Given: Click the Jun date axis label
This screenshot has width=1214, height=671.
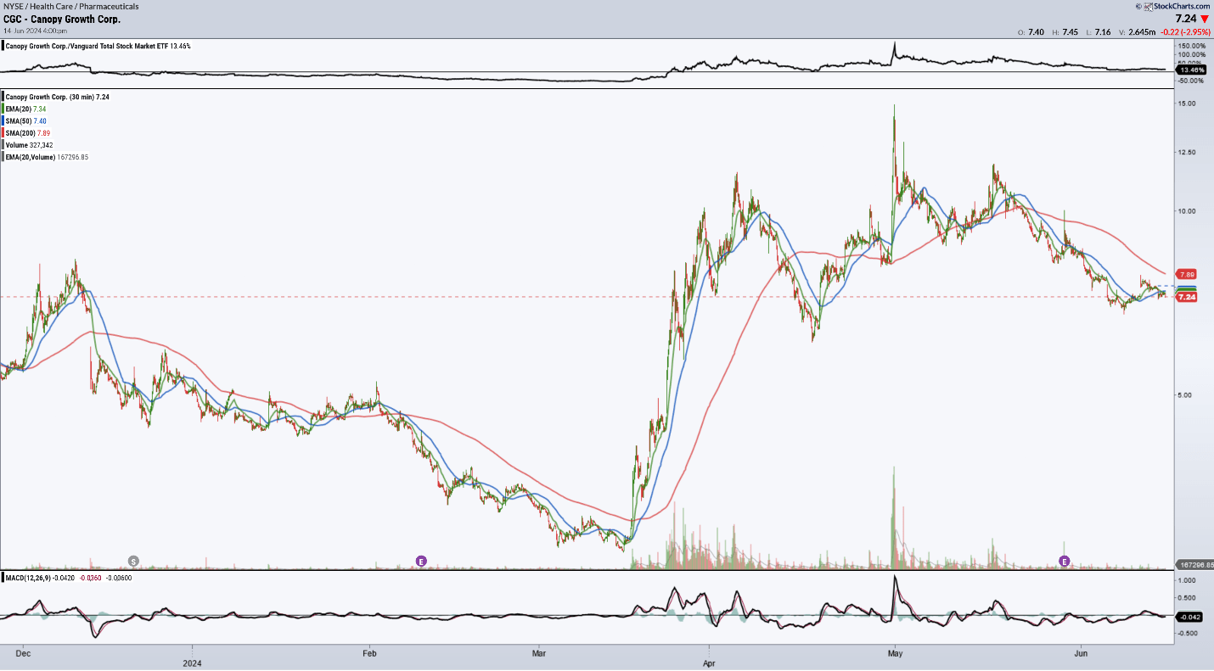Looking at the screenshot, I should click(1081, 653).
